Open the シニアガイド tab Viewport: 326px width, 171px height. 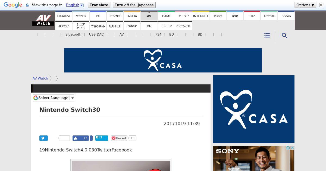81,26
